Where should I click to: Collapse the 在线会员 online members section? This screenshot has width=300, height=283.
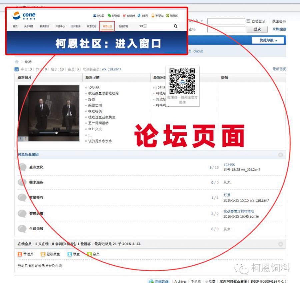pos(280,244)
